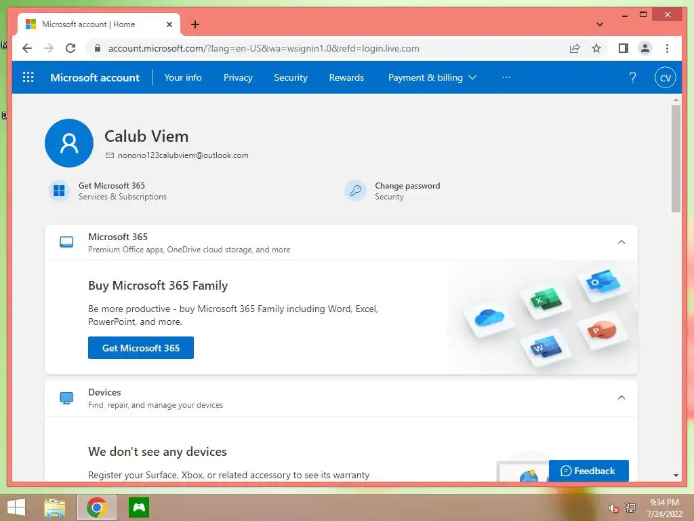The width and height of the screenshot is (694, 521).
Task: Open the Rewards tab
Action: click(346, 77)
